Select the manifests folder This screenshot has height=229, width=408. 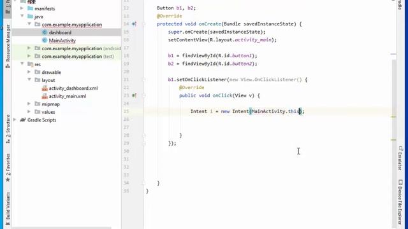point(45,8)
